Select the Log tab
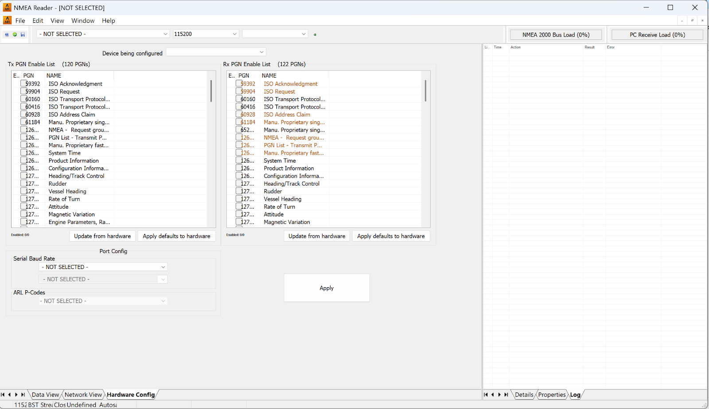 pos(575,395)
